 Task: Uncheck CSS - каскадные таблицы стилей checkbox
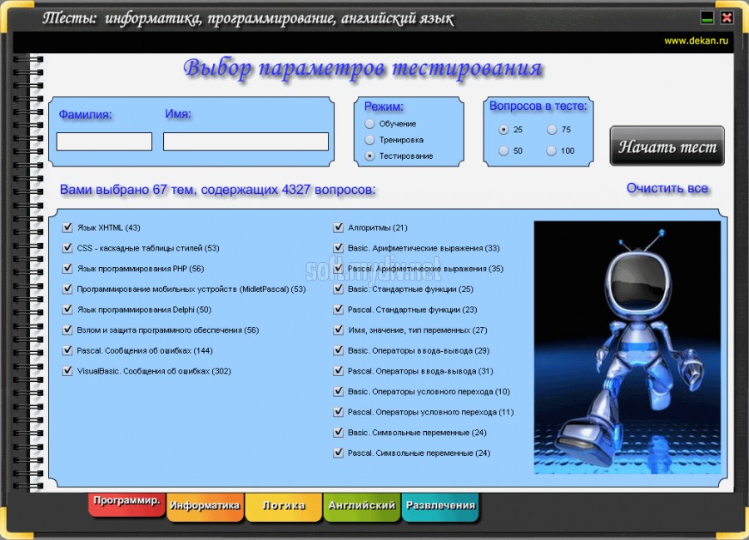[67, 248]
